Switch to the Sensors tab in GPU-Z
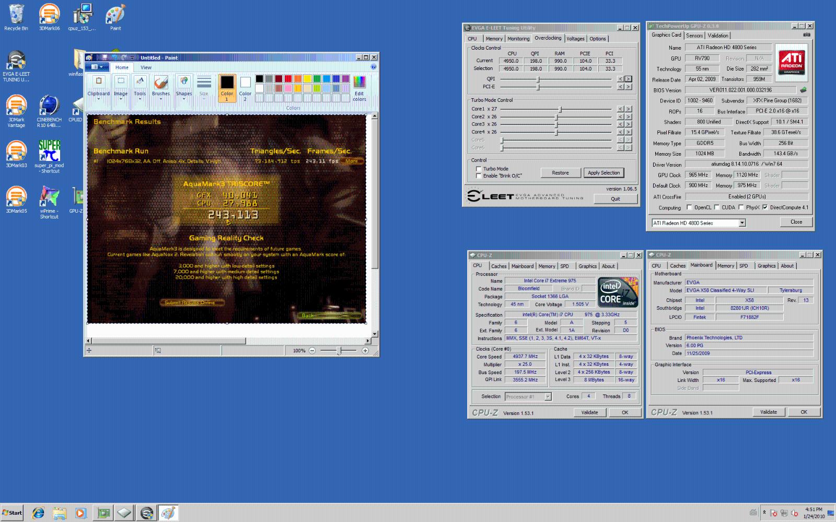This screenshot has height=522, width=836. (x=694, y=36)
